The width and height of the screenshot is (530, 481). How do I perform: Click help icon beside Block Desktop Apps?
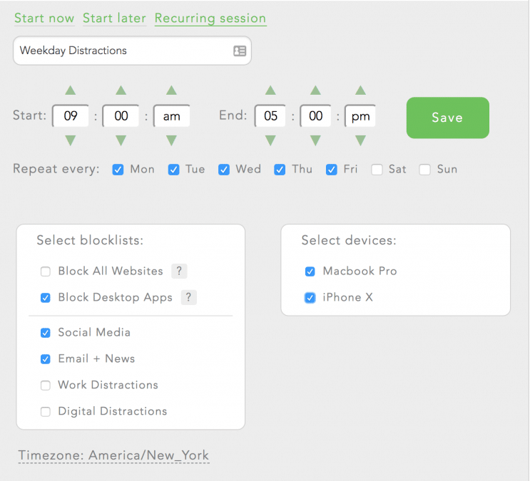pos(188,297)
